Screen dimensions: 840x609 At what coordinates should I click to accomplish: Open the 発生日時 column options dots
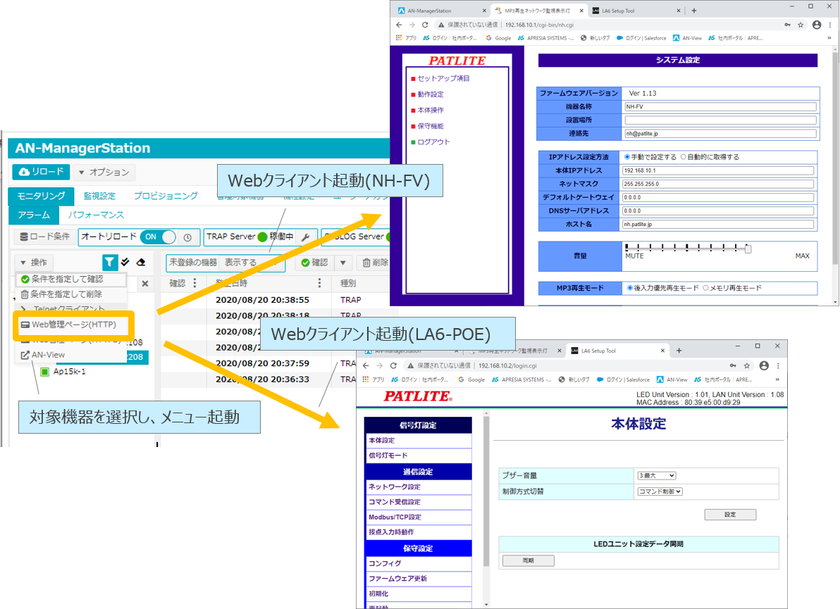(x=320, y=283)
